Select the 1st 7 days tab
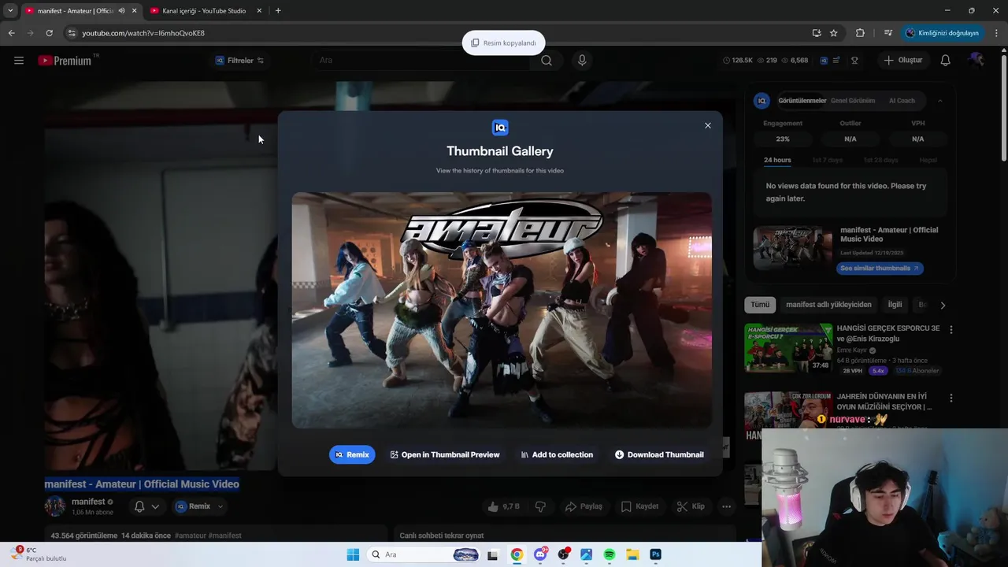The image size is (1008, 567). (x=827, y=160)
